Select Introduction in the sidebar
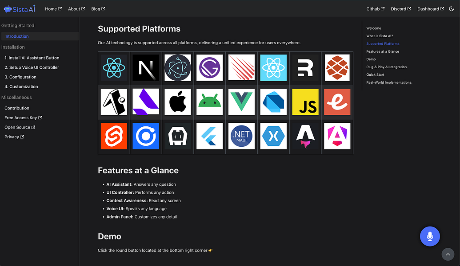This screenshot has width=460, height=266. pyautogui.click(x=40, y=36)
